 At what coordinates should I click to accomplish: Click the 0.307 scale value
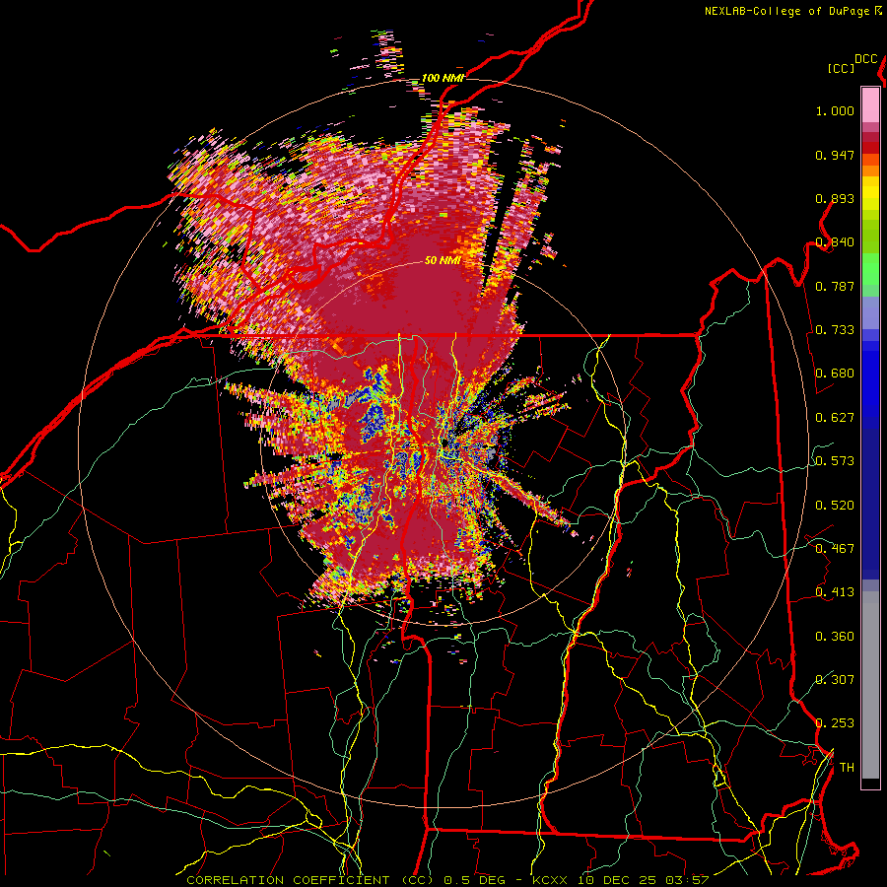point(835,680)
